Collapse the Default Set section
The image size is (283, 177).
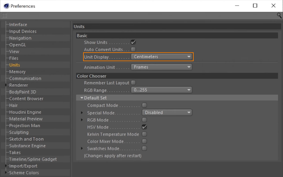[82, 98]
